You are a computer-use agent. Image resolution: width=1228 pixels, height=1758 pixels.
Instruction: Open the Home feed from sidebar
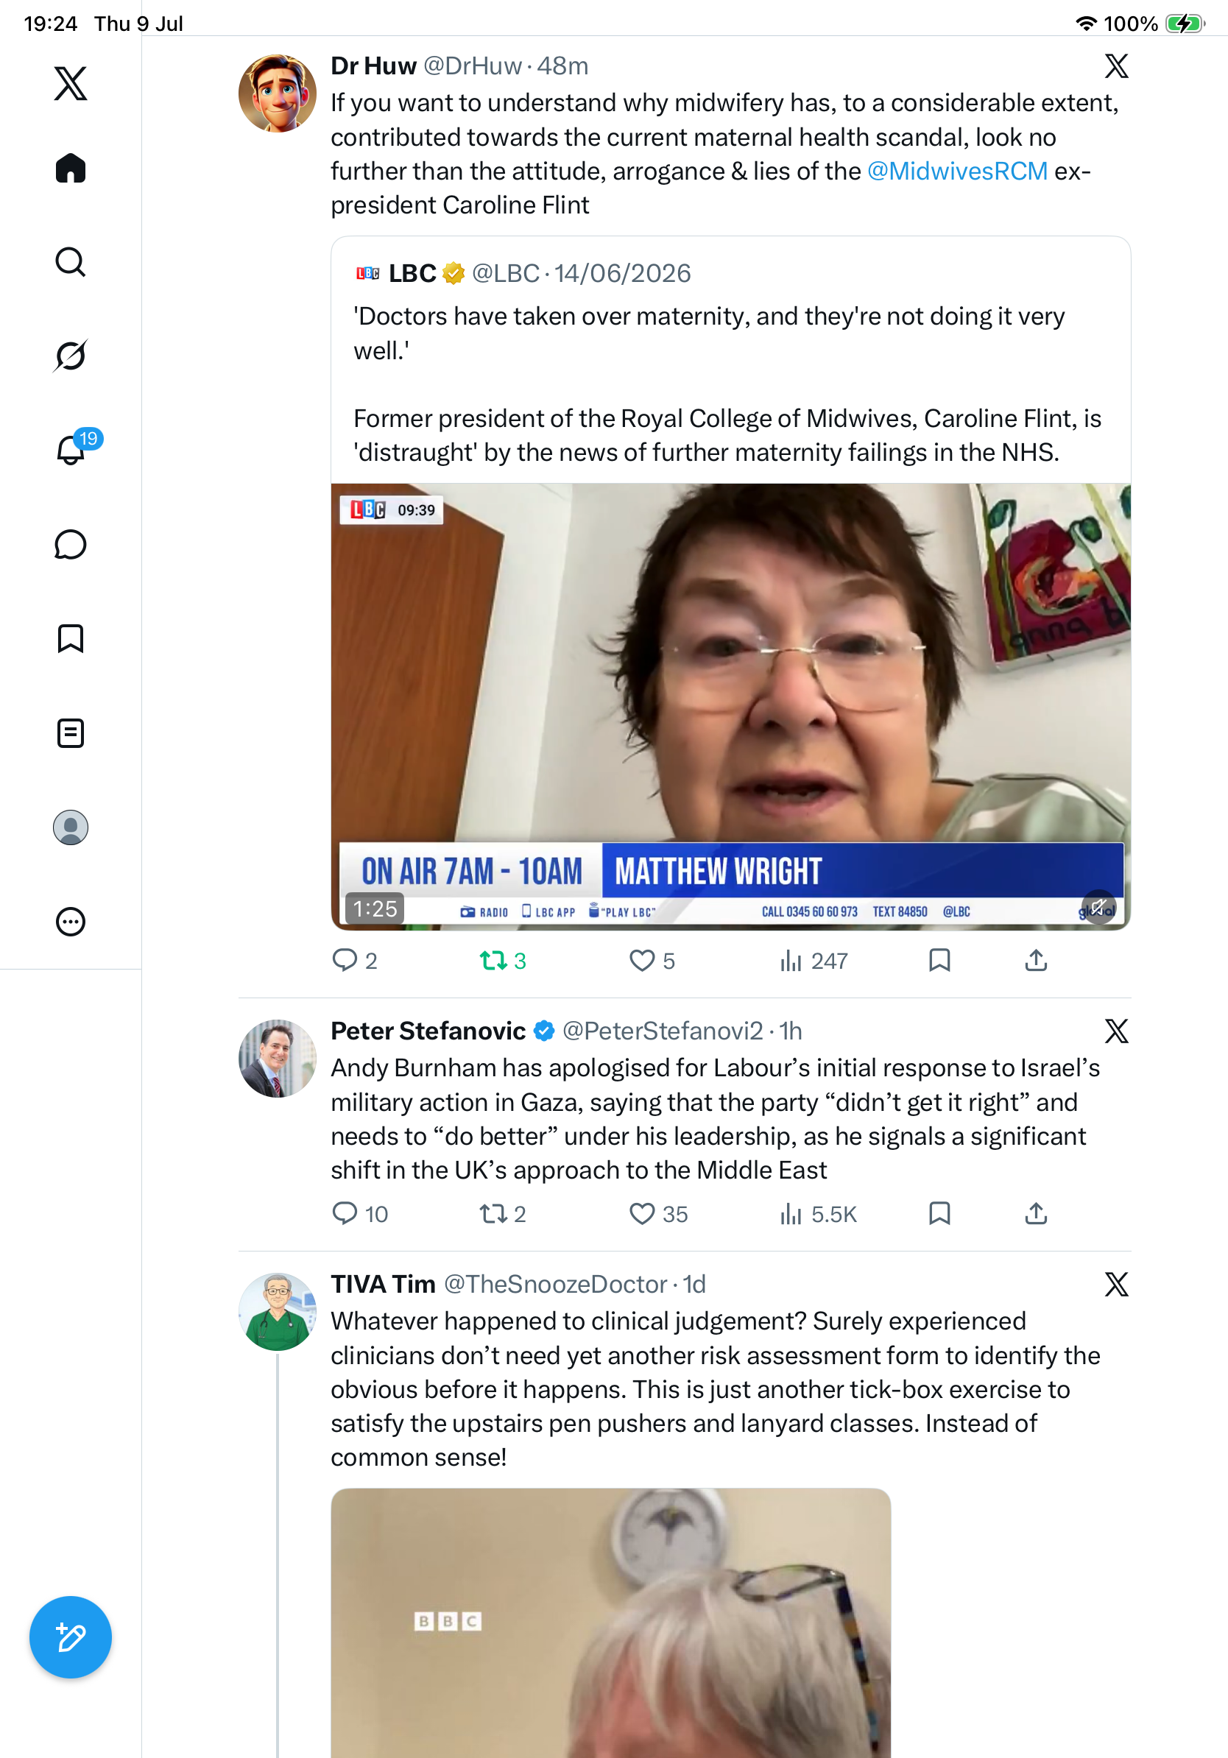[x=71, y=168]
